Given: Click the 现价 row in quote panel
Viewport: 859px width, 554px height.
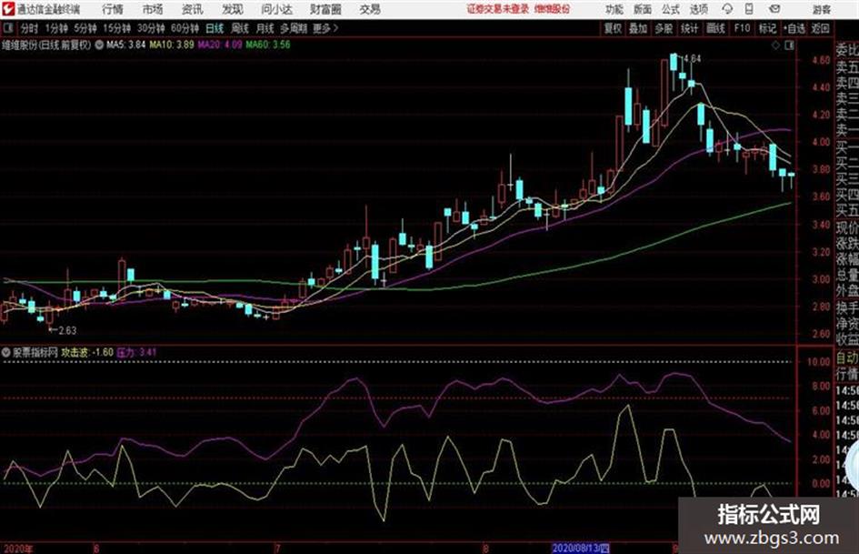Looking at the screenshot, I should click(x=847, y=227).
